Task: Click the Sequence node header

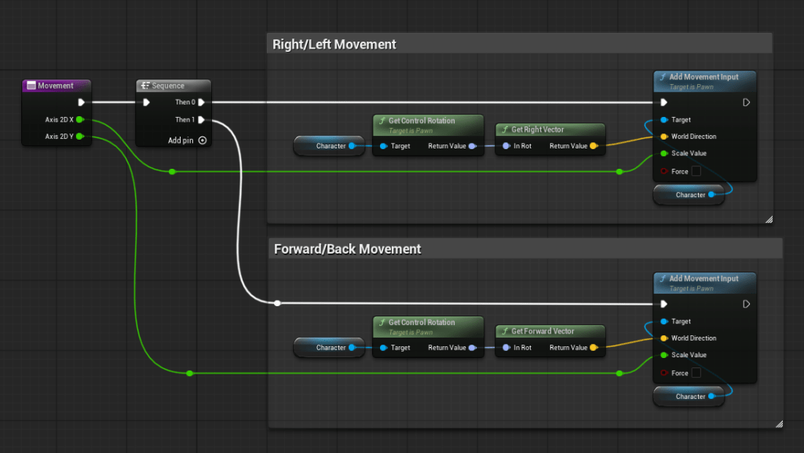Action: pyautogui.click(x=173, y=86)
